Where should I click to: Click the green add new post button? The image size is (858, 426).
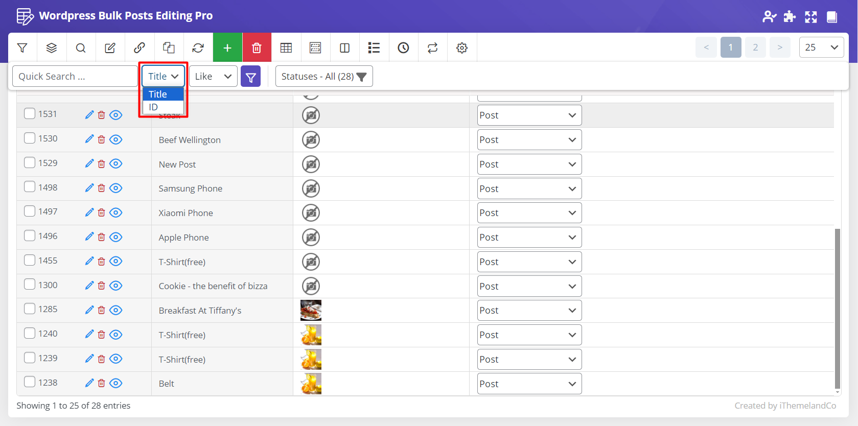coord(227,48)
